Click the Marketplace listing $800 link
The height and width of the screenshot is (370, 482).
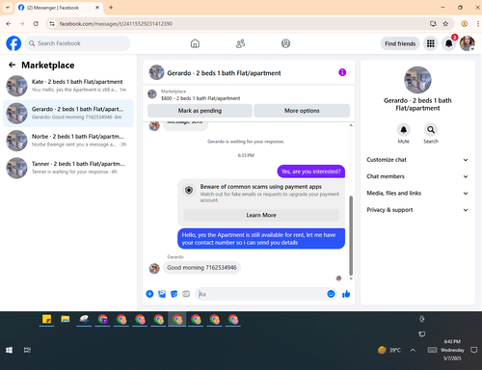click(201, 98)
